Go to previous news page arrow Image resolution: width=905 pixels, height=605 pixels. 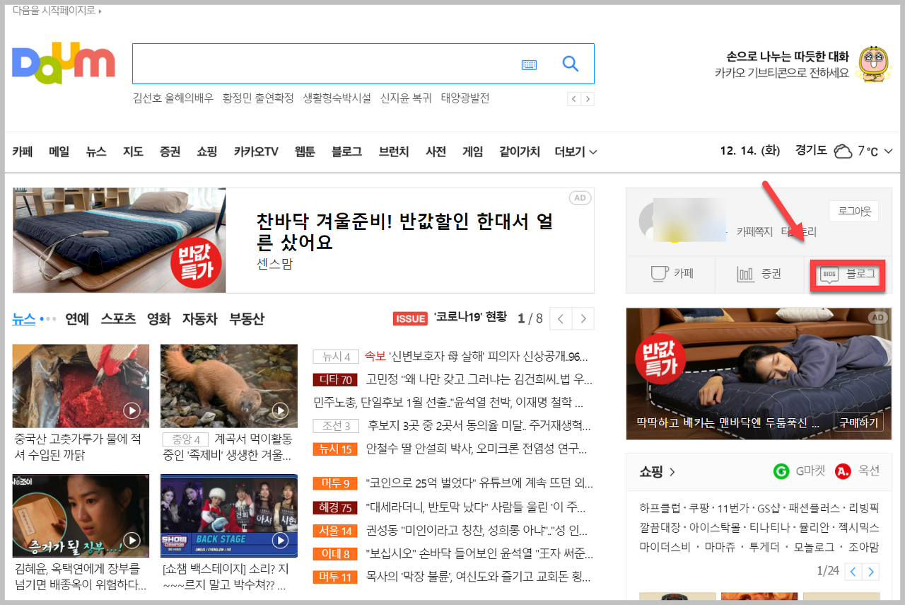point(561,318)
